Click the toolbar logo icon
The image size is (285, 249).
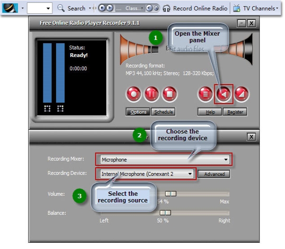click(10, 8)
